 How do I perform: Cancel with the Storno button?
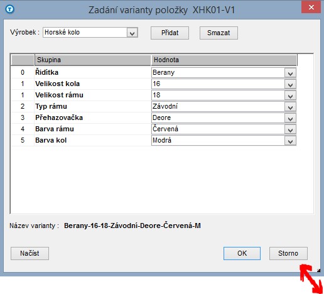(288, 253)
